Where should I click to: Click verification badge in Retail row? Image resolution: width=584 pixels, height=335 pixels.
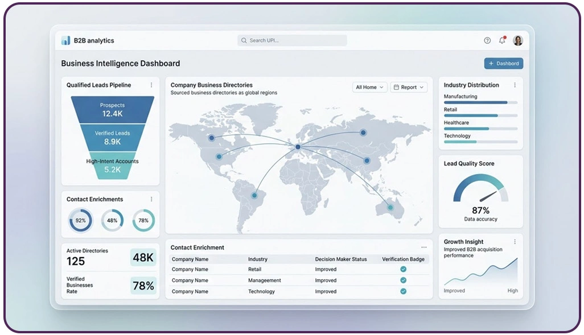(403, 269)
